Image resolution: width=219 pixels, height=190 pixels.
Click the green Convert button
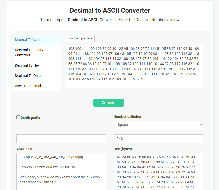[x=109, y=103]
